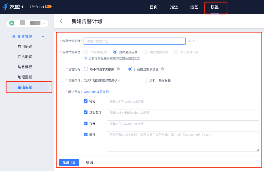Click the U-Push product name
264x171 pixels.
[x=37, y=7]
